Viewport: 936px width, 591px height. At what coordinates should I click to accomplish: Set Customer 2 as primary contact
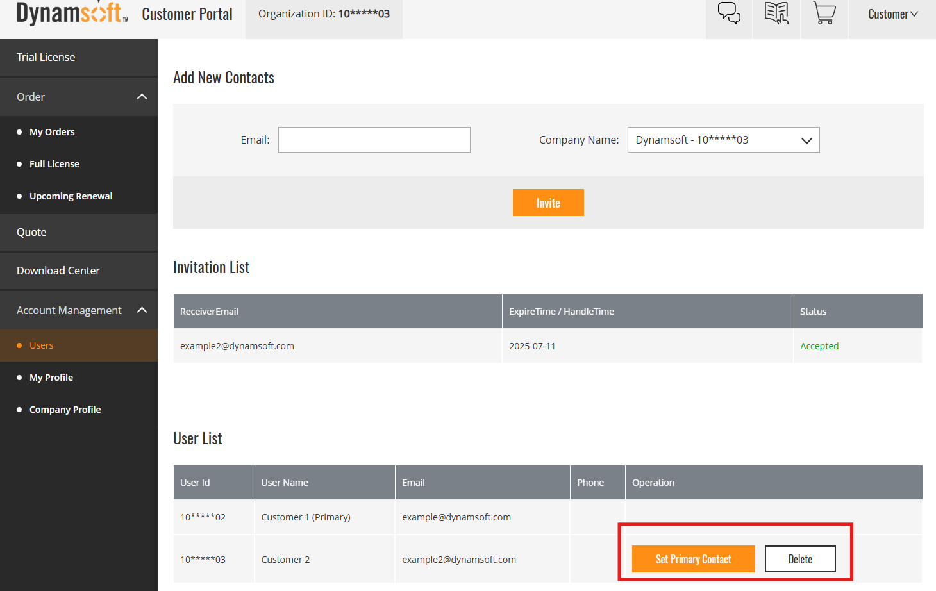click(x=693, y=559)
